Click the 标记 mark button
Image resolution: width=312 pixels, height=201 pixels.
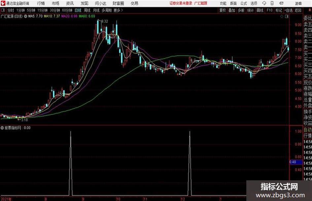tap(279, 10)
